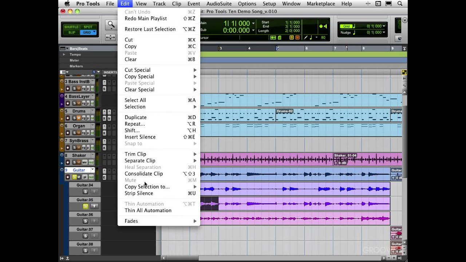
Task: Open the Grid value dropdown
Action: click(384, 26)
